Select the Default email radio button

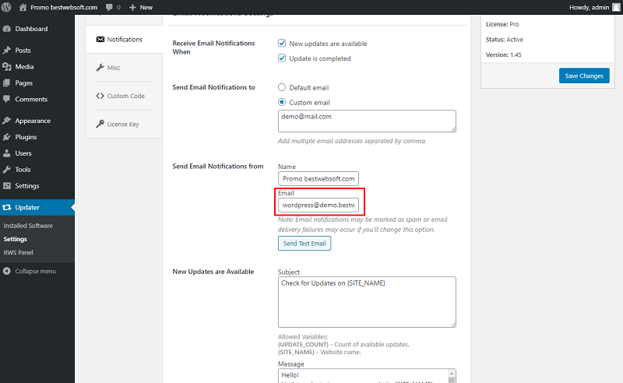[x=282, y=87]
